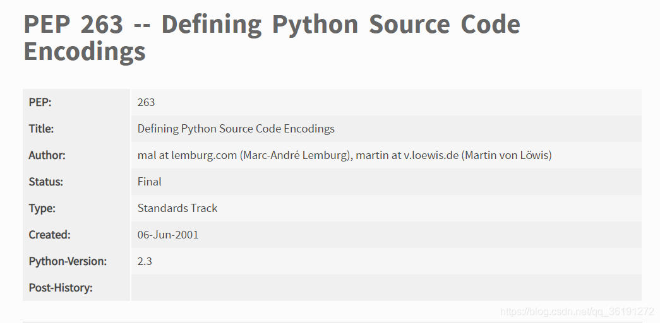Click the Type: field label
Screen dimensions: 660x323
point(42,208)
